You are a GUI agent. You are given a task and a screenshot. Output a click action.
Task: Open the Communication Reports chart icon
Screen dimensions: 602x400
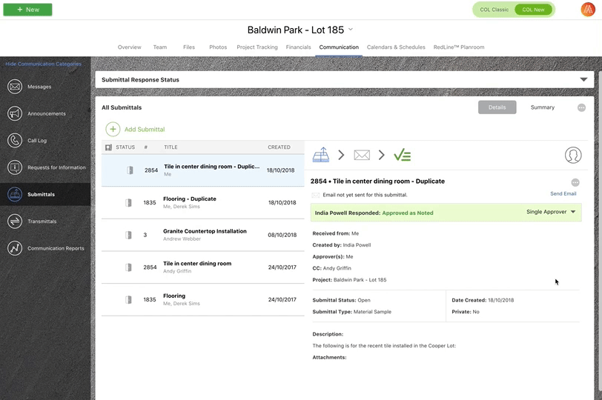pyautogui.click(x=15, y=248)
